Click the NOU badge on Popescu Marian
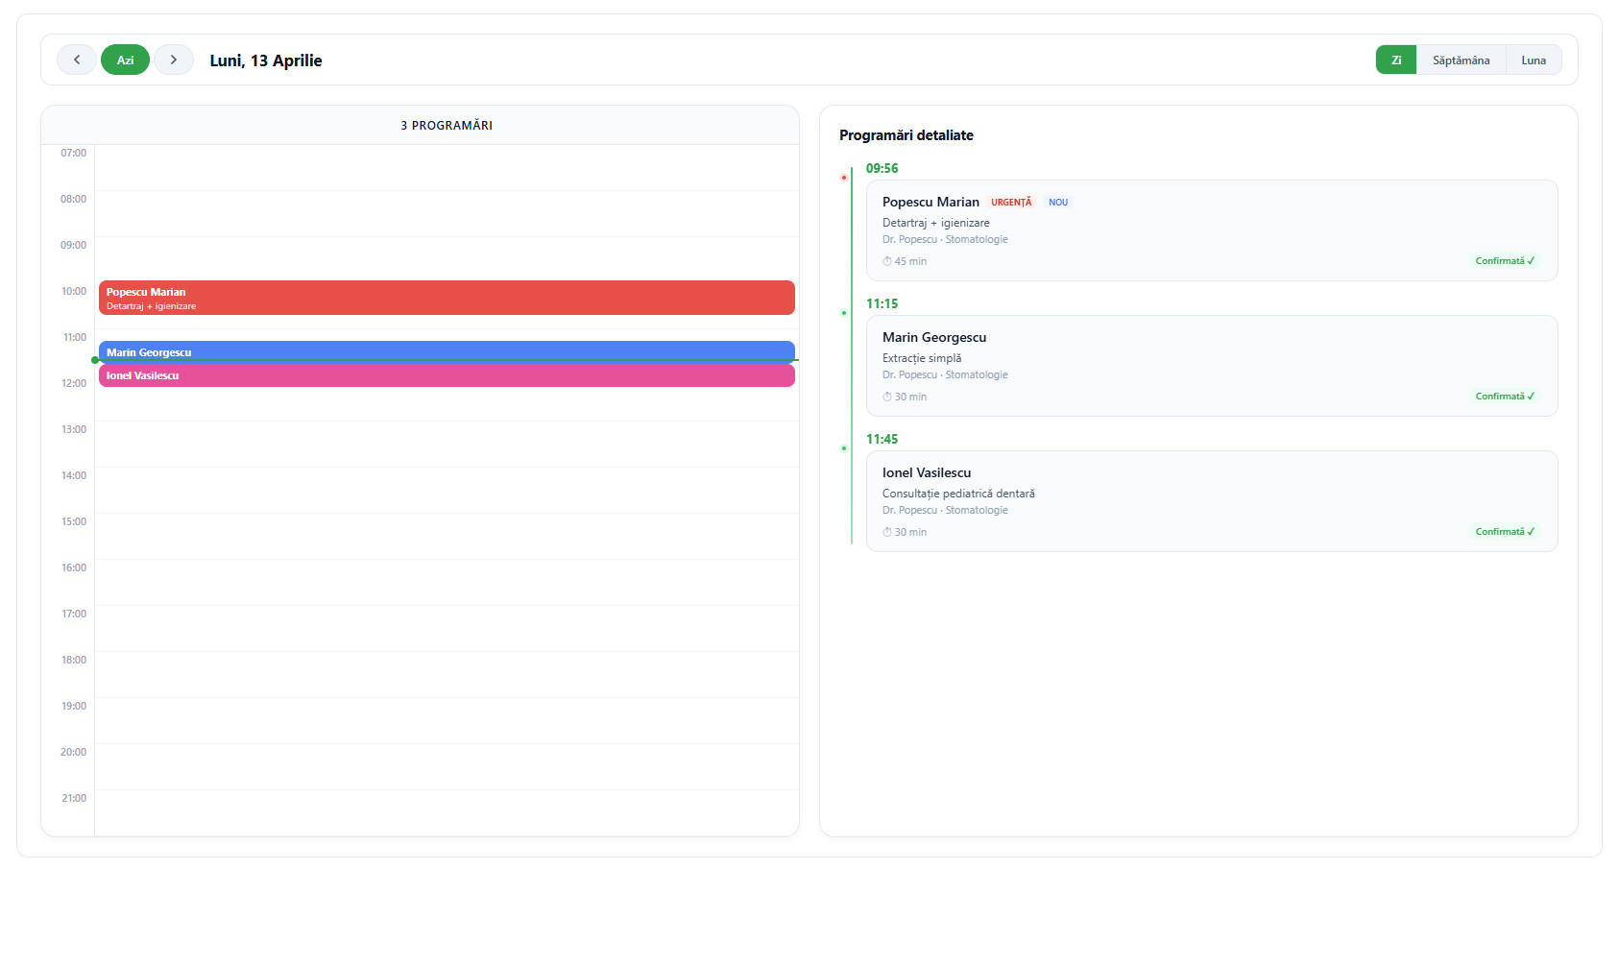Screen dimensions: 1619x965 (x=1057, y=203)
